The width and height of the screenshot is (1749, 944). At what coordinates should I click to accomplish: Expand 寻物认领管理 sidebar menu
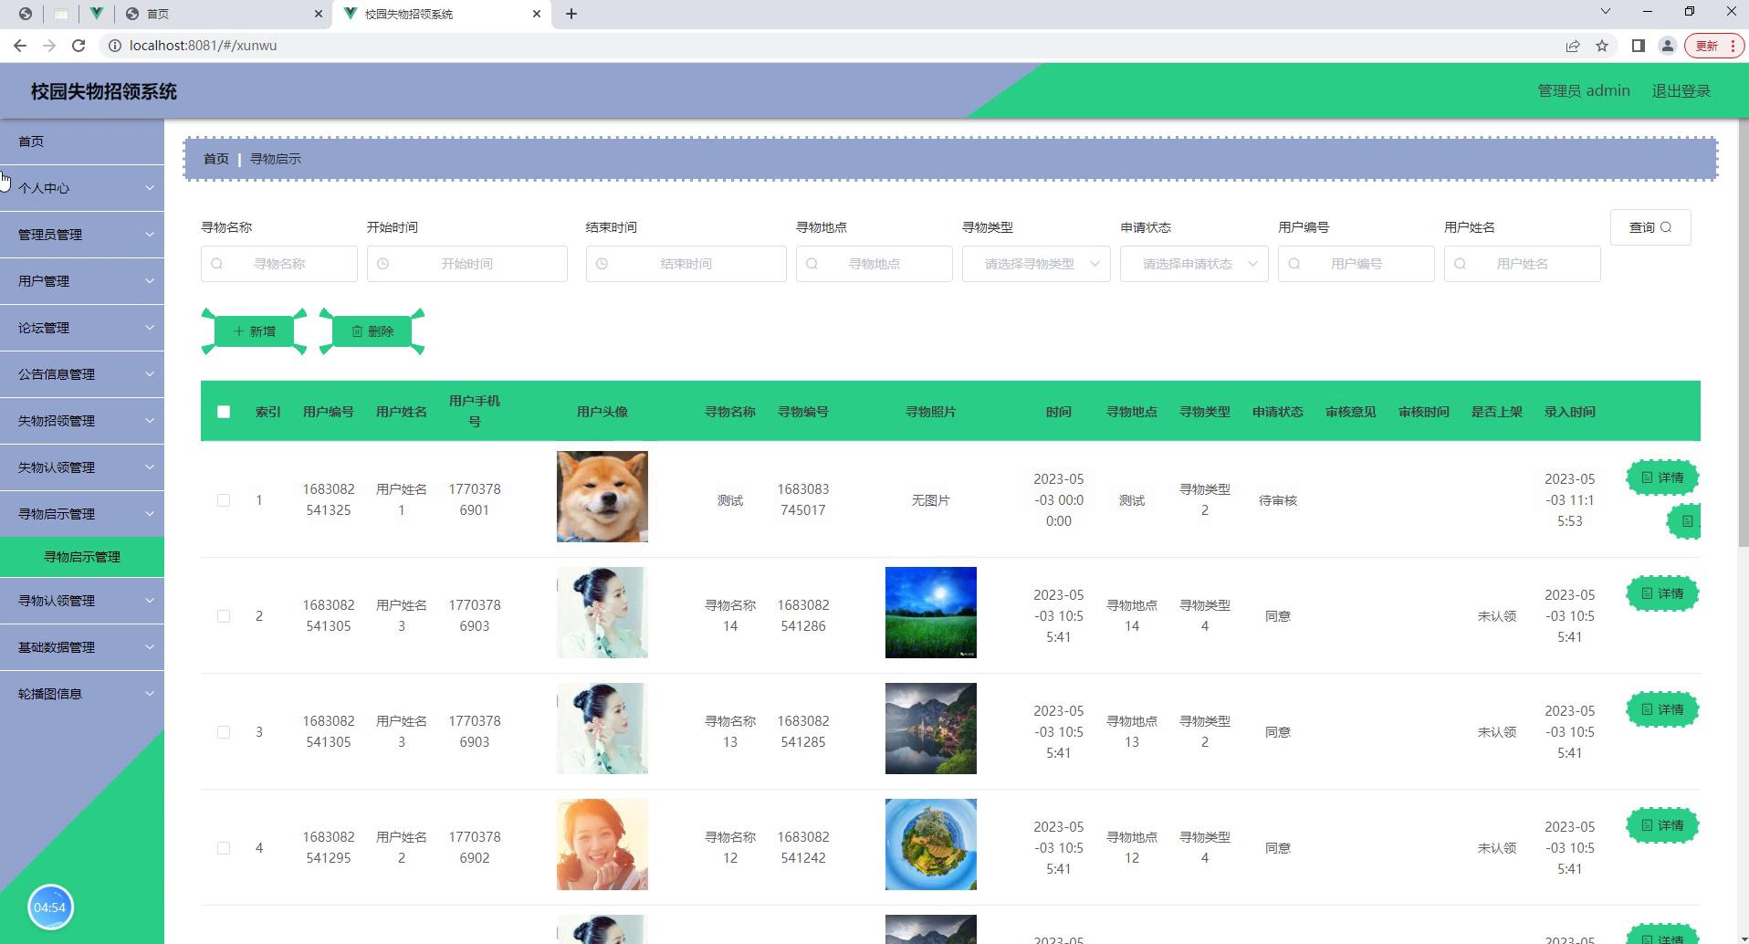pos(82,601)
